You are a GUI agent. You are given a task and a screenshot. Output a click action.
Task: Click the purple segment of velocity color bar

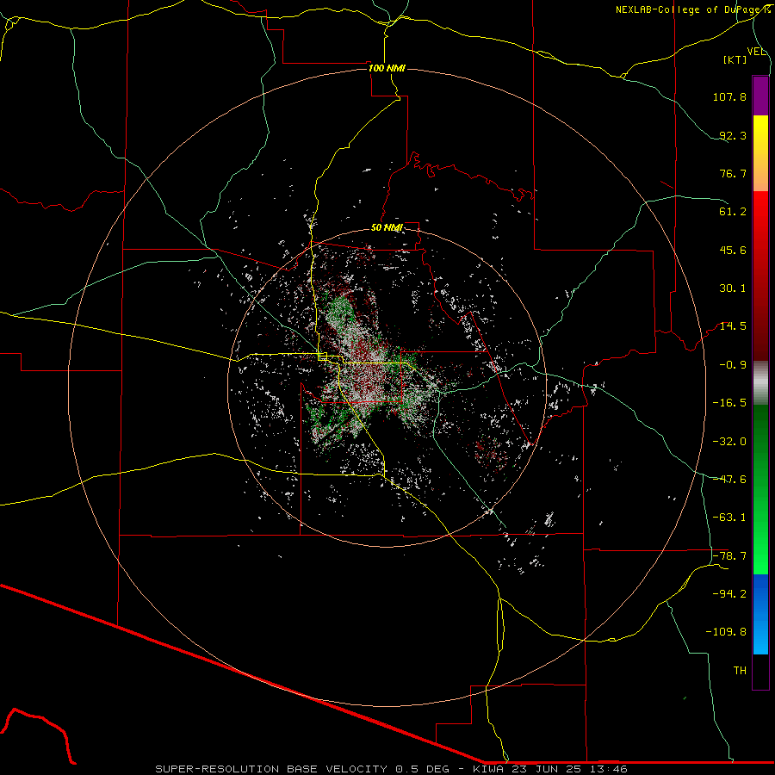(x=760, y=96)
